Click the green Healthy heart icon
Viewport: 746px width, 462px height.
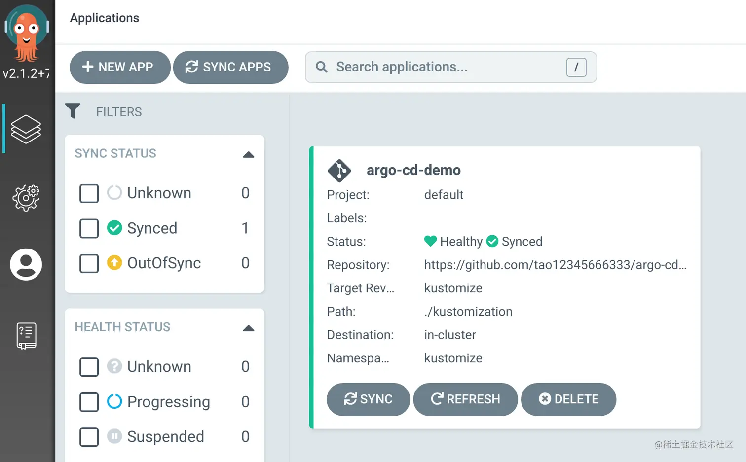click(430, 241)
